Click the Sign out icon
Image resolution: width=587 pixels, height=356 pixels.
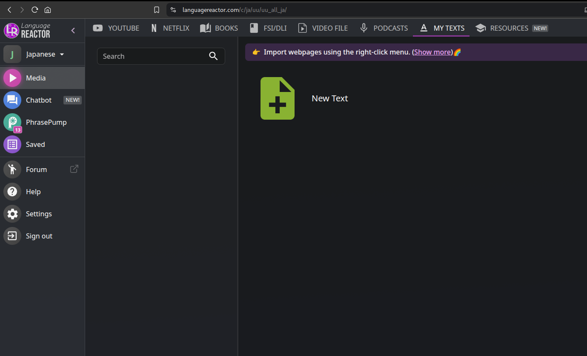pyautogui.click(x=12, y=236)
